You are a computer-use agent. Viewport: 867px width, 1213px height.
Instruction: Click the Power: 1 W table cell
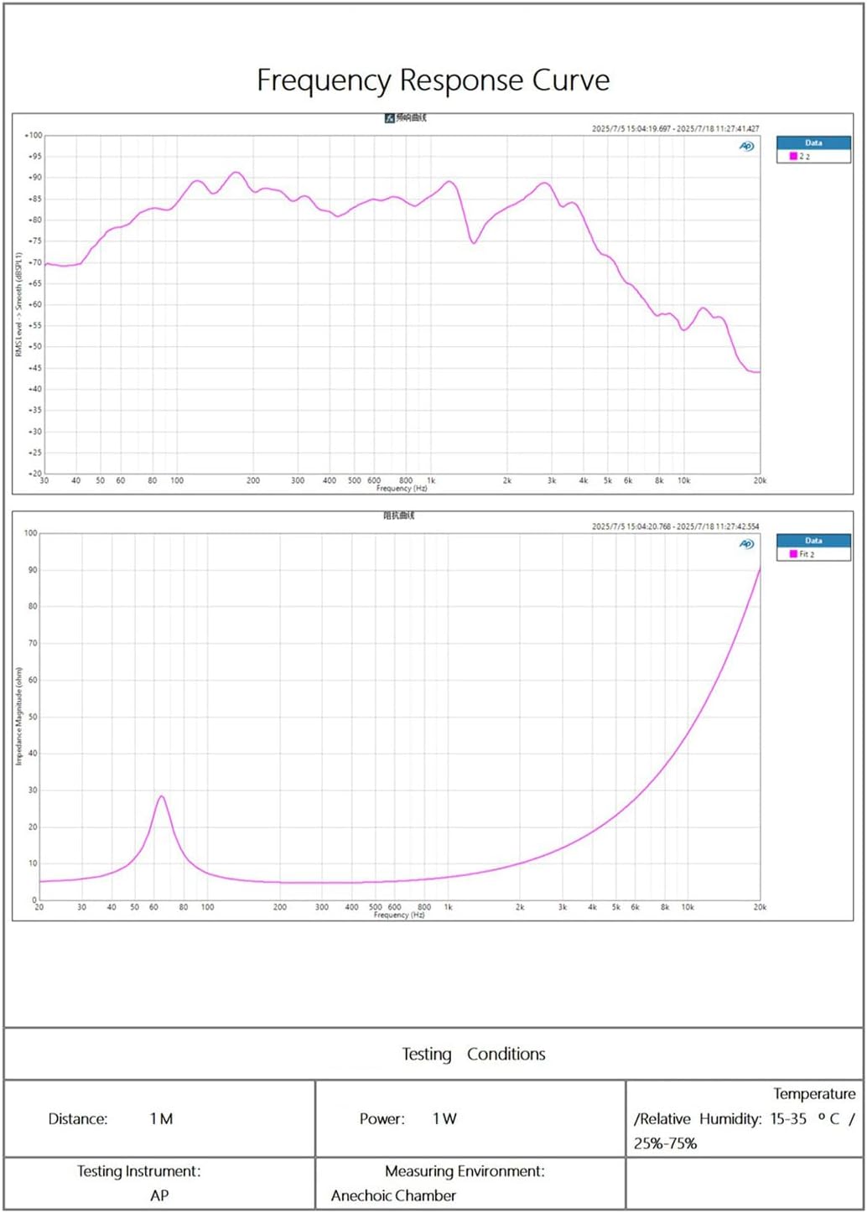[x=470, y=1118]
